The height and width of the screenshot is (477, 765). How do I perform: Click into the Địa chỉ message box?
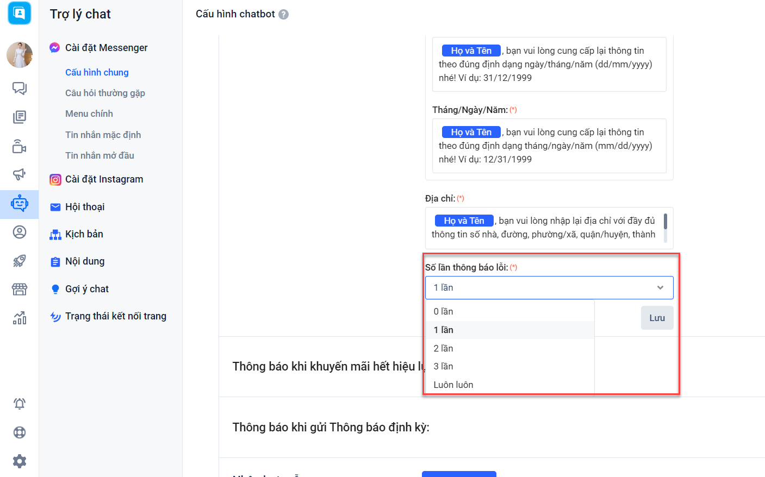tap(549, 228)
